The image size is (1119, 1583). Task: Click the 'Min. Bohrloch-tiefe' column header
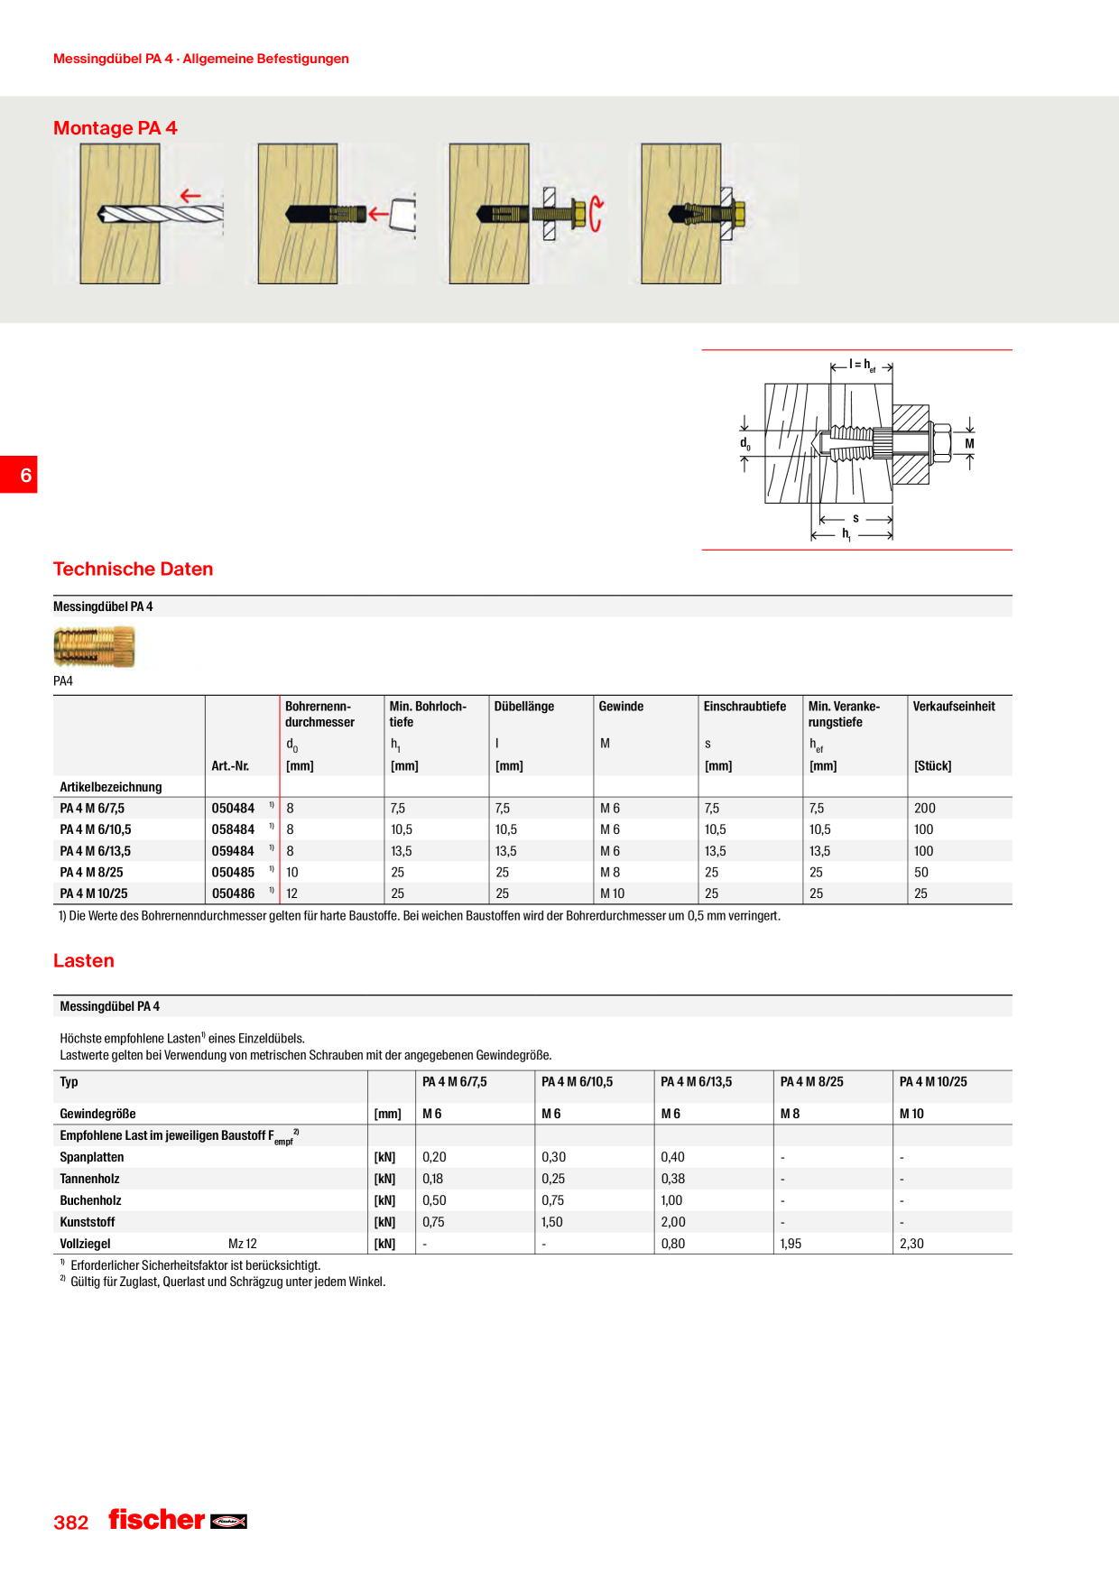428,714
